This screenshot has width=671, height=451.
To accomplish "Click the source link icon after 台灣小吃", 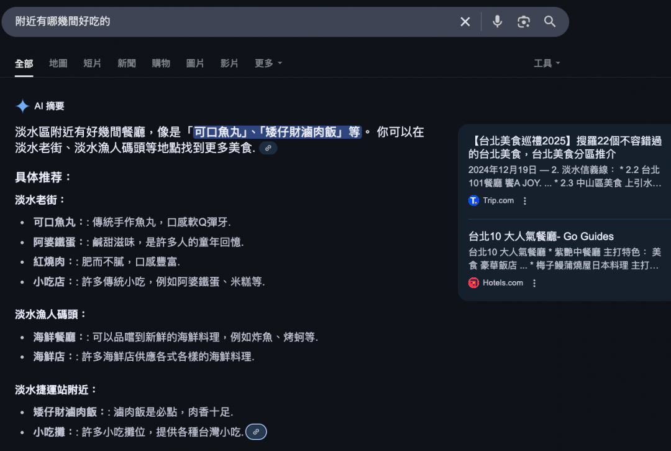I will (x=256, y=432).
